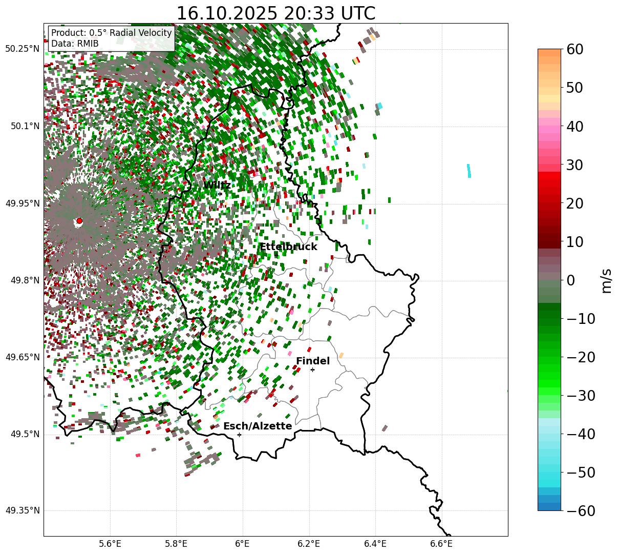Click the Data: RMIB text

tap(75, 44)
